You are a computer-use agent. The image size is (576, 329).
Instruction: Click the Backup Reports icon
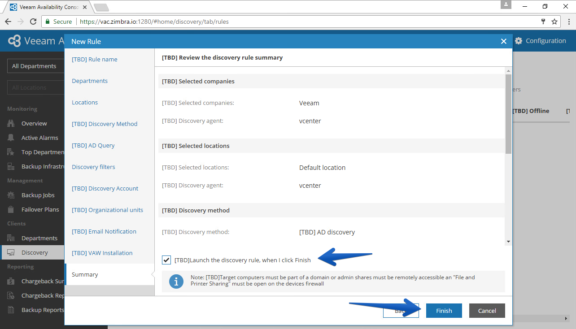tap(11, 310)
